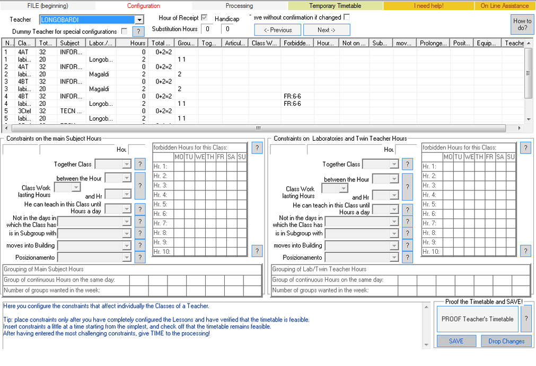Open help beside Laboratories Together Class
Viewport: 536px width, 366px height.
coord(407,164)
